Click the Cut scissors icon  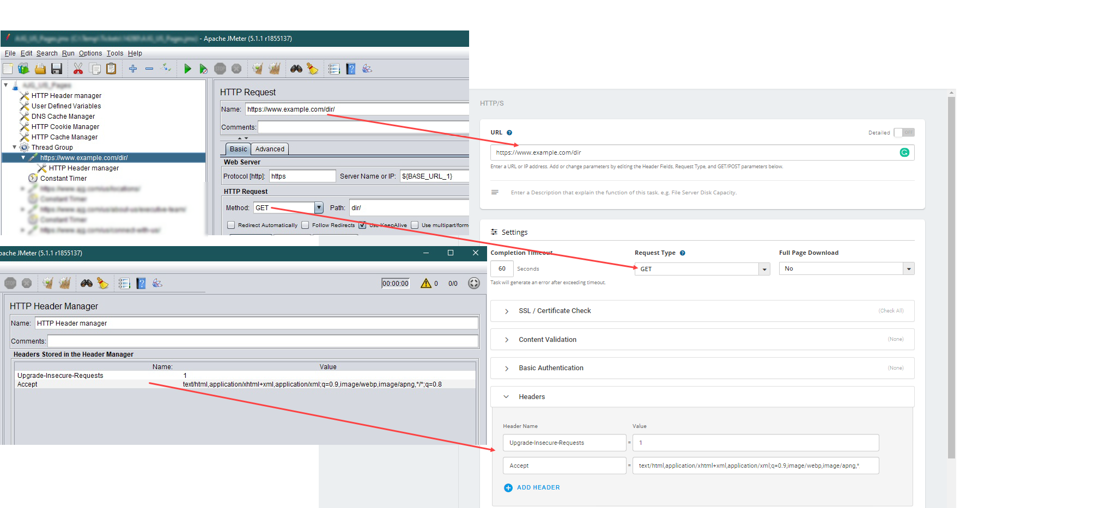click(78, 69)
